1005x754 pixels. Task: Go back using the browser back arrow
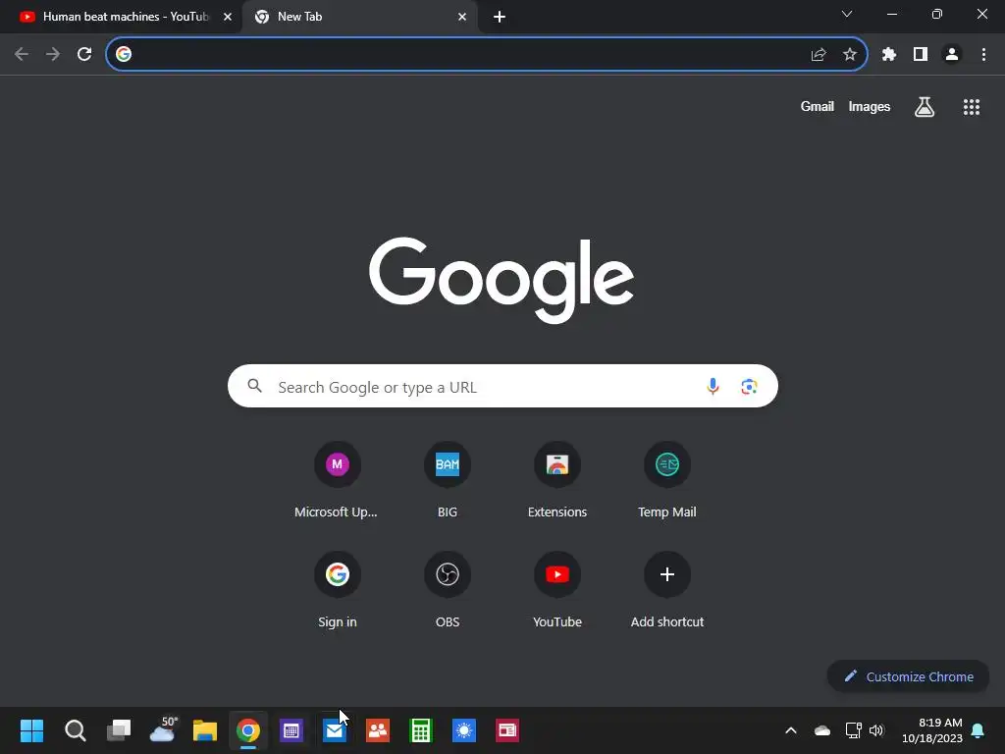(x=22, y=54)
